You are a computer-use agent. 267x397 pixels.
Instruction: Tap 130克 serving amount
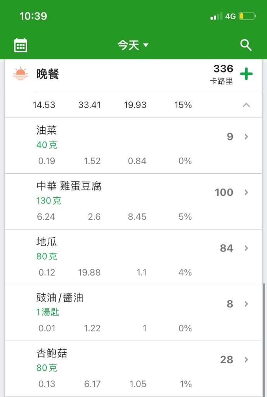click(49, 200)
